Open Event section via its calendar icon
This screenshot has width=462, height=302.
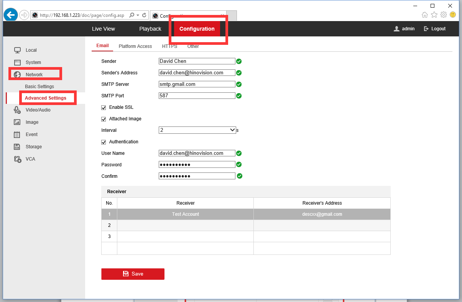point(17,135)
